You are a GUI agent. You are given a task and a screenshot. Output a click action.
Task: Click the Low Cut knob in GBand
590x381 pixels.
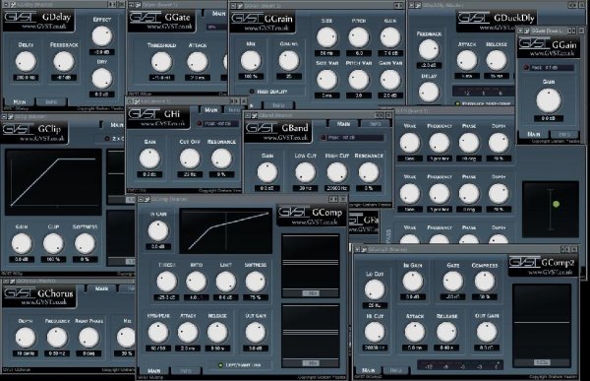click(305, 172)
